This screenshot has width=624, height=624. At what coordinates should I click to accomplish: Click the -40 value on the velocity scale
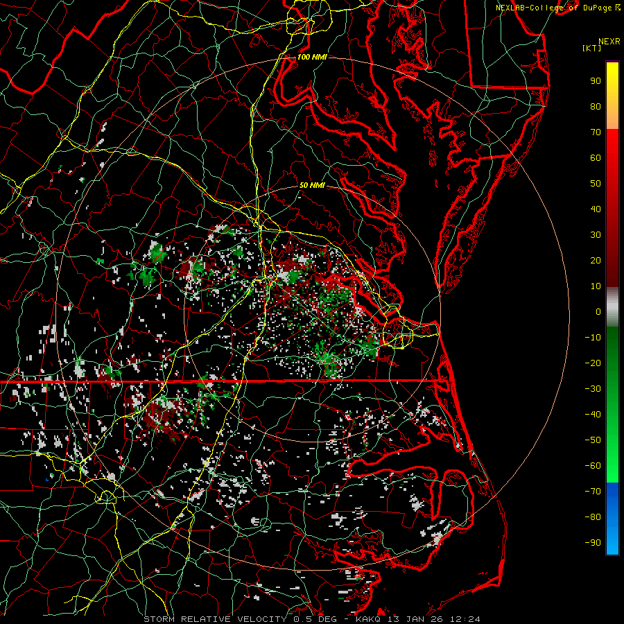pos(593,415)
